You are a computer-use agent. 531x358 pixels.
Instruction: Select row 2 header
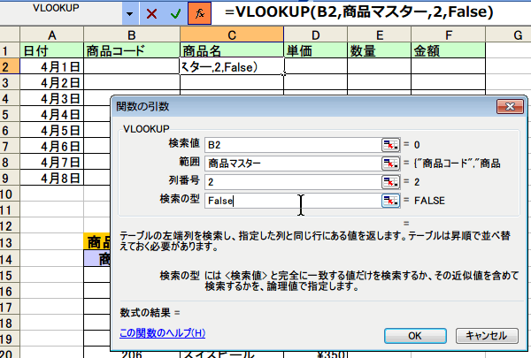10,66
